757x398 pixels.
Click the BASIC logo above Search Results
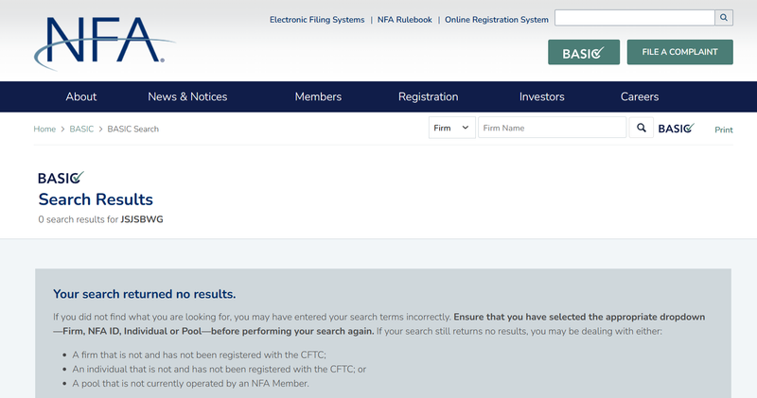61,178
